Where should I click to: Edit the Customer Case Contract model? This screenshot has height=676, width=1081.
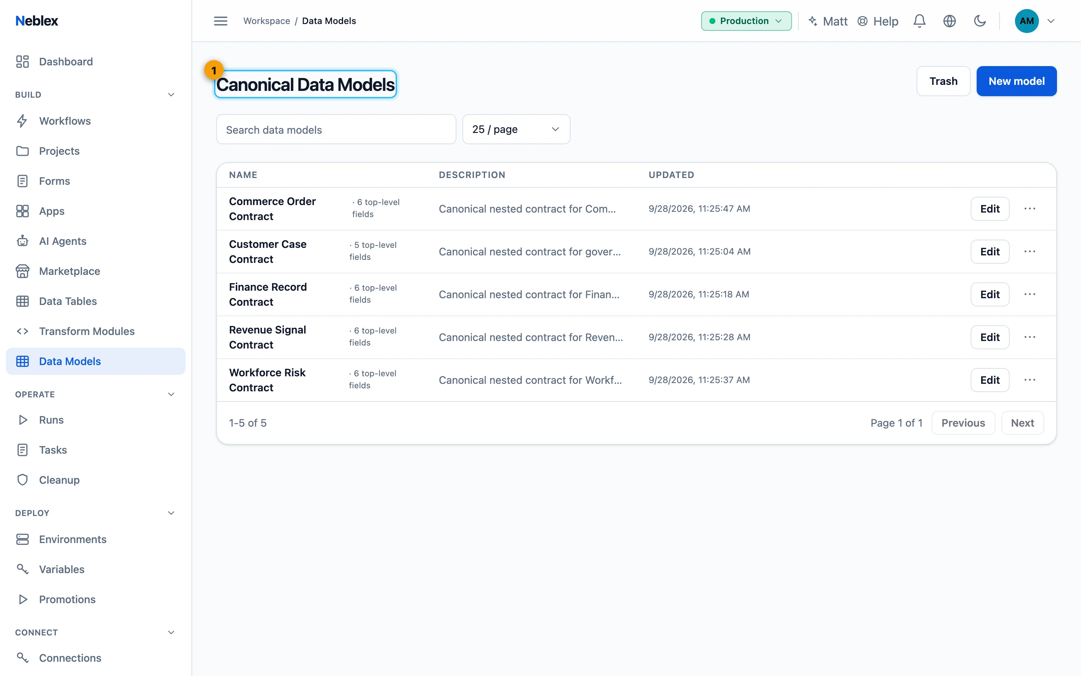pos(990,252)
